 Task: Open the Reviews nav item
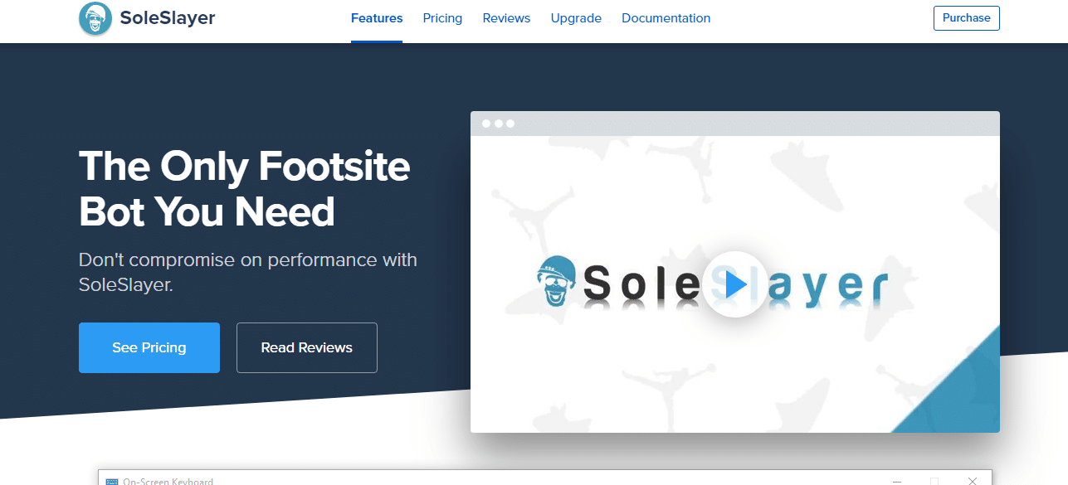(506, 18)
